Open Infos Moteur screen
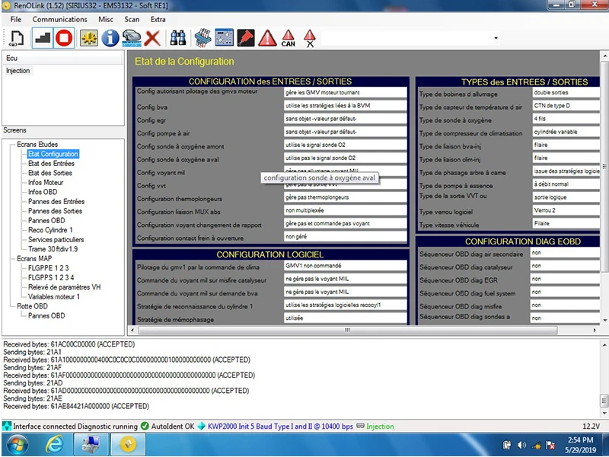The image size is (609, 457). 46,182
